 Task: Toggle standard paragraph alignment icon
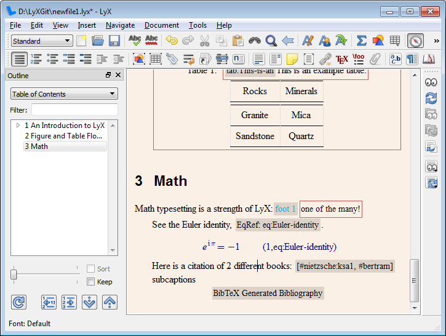click(x=19, y=59)
